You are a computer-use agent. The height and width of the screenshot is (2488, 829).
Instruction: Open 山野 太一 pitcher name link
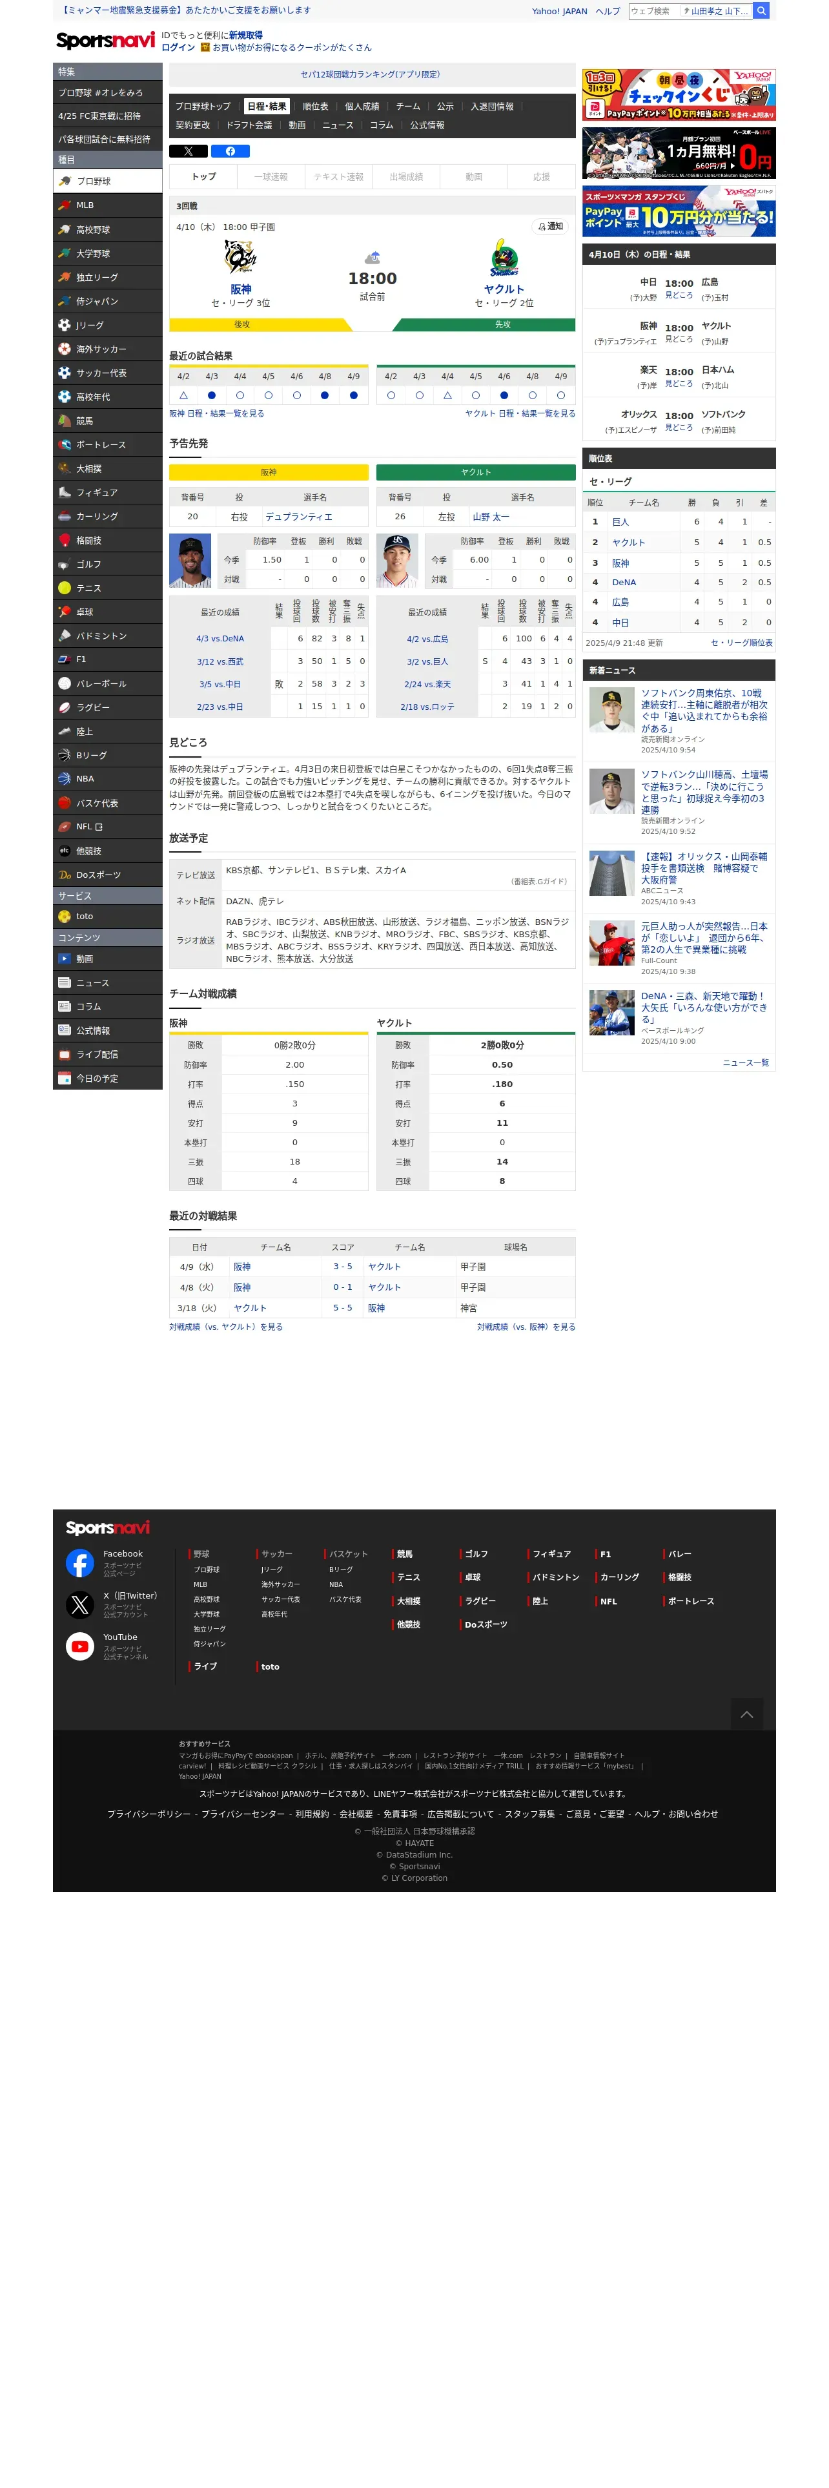tap(490, 517)
